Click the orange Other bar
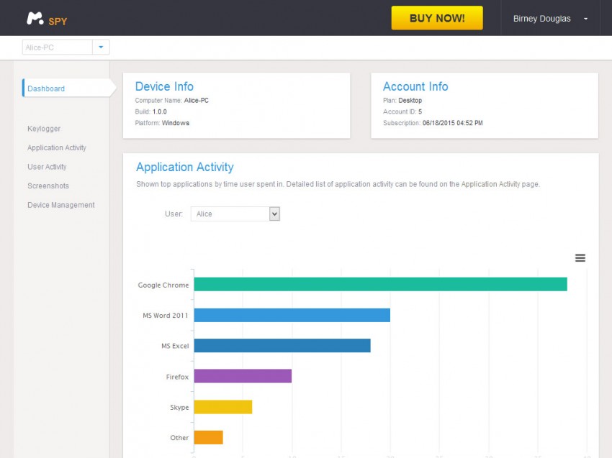The image size is (612, 458). pyautogui.click(x=208, y=437)
